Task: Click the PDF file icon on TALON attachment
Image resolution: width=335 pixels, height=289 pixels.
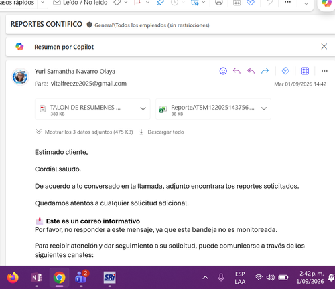Action: pos(43,109)
